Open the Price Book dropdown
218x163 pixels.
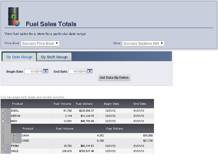[x=40, y=44]
